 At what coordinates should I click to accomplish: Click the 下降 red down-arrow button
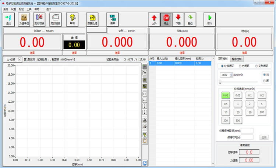point(178,19)
